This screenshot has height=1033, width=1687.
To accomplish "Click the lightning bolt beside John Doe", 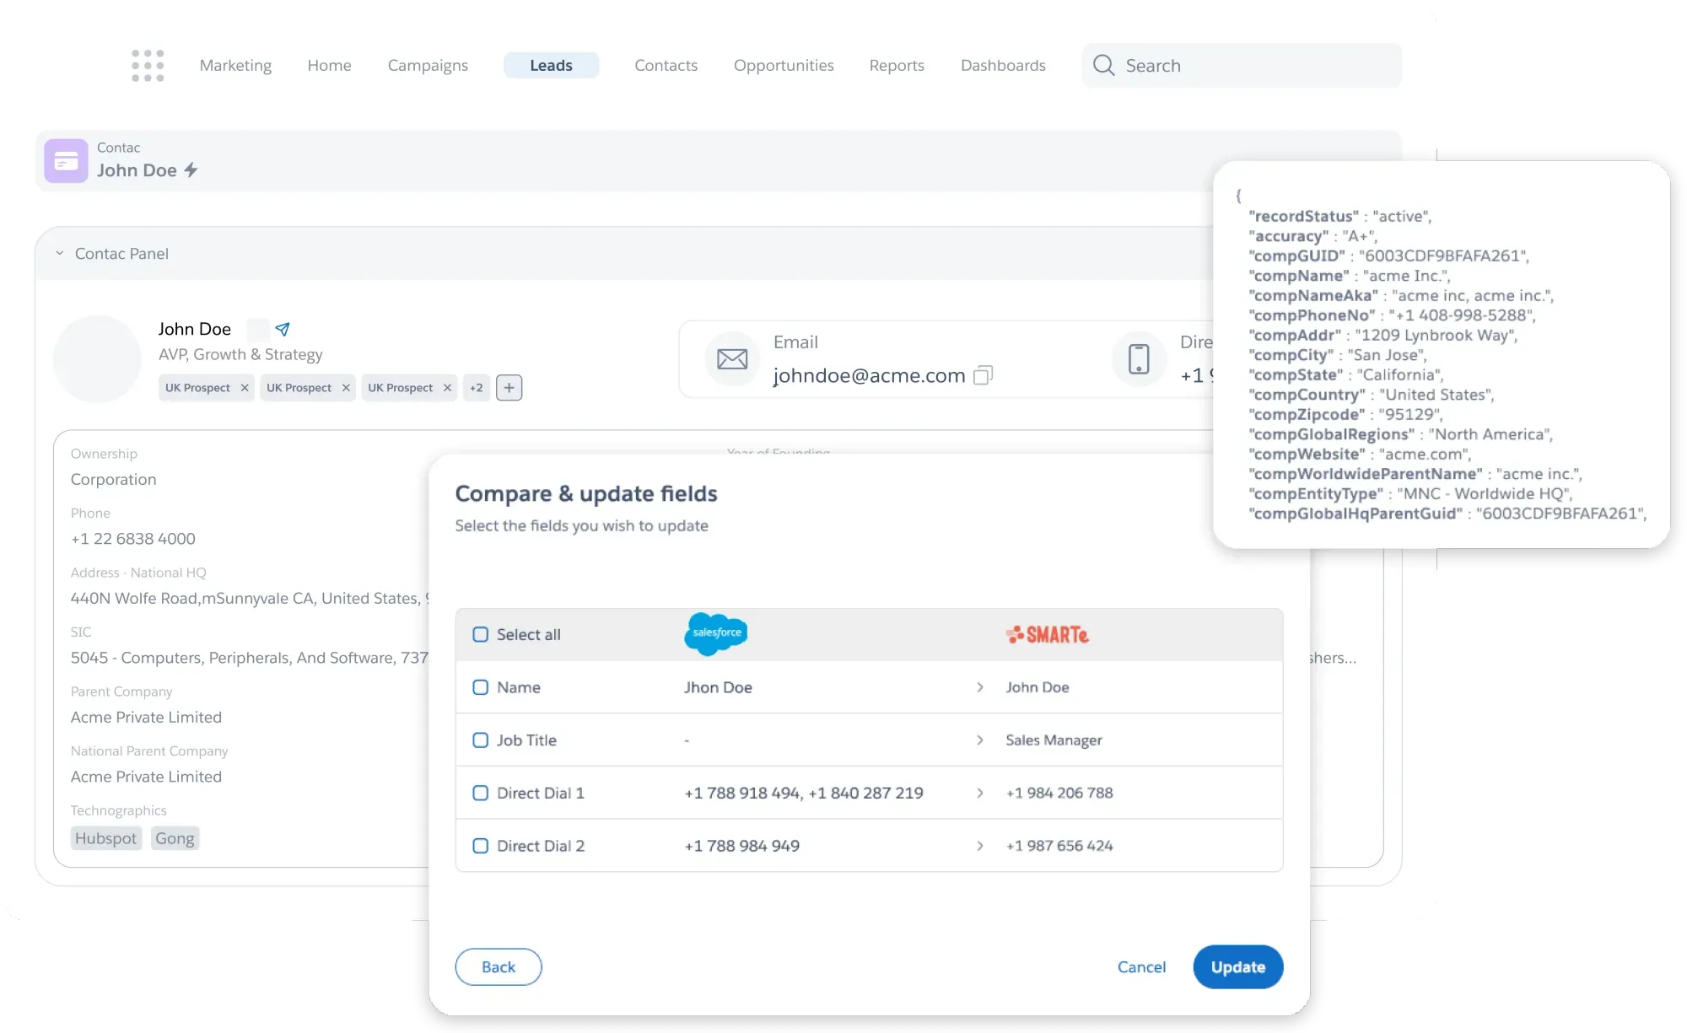I will coord(191,170).
